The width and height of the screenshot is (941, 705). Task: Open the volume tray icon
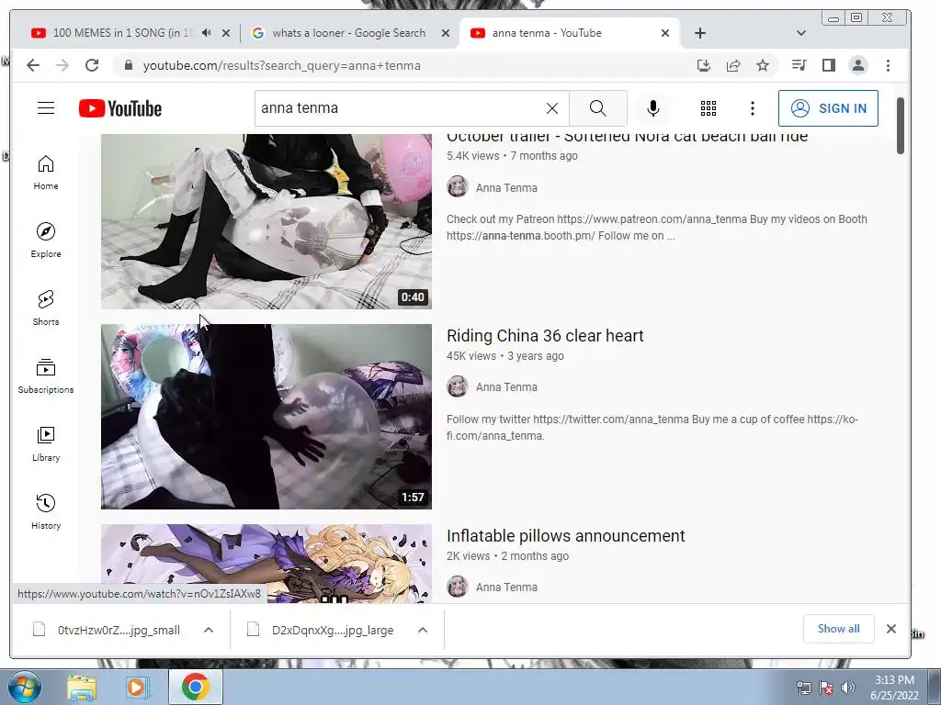(848, 688)
